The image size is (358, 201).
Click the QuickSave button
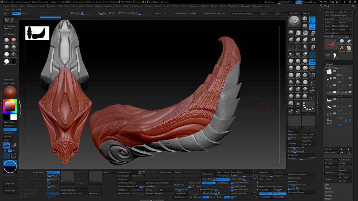coord(269,2)
